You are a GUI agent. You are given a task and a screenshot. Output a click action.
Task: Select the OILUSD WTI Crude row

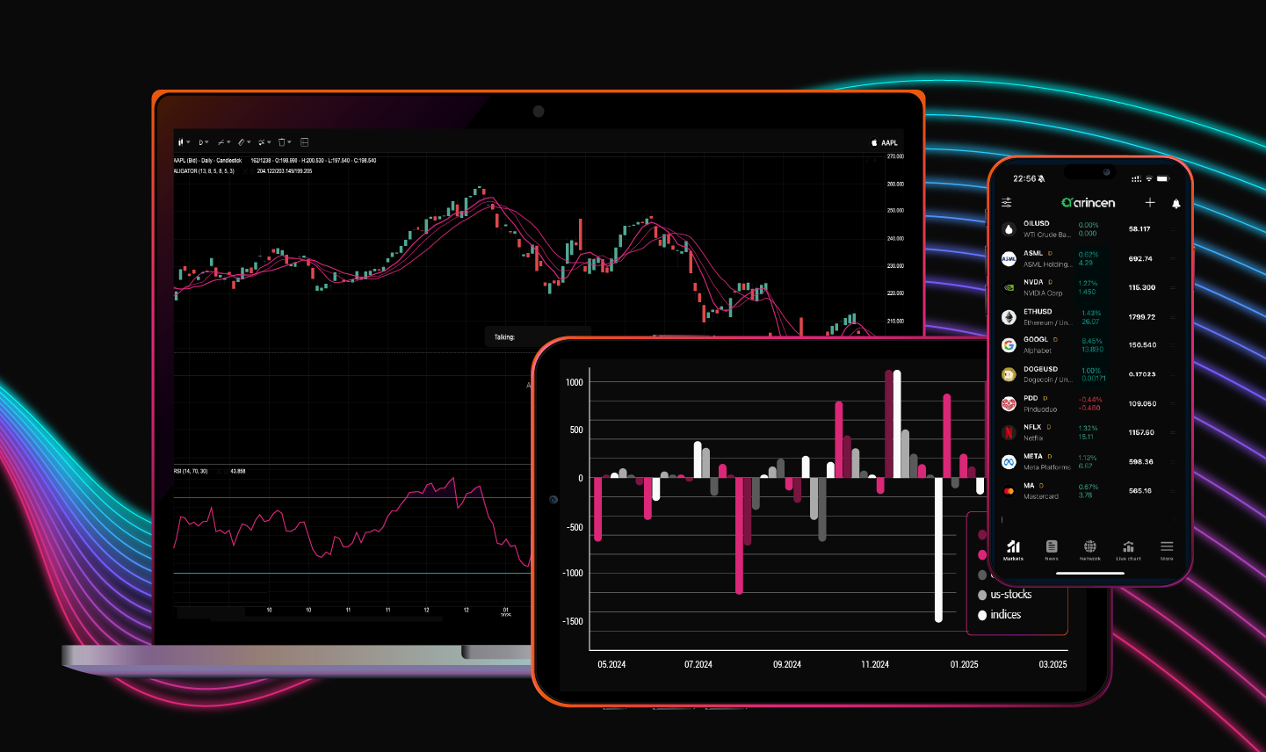click(1089, 229)
